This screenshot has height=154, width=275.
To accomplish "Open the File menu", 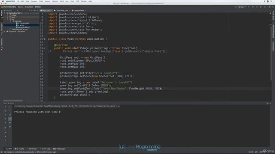I will click(18, 1).
